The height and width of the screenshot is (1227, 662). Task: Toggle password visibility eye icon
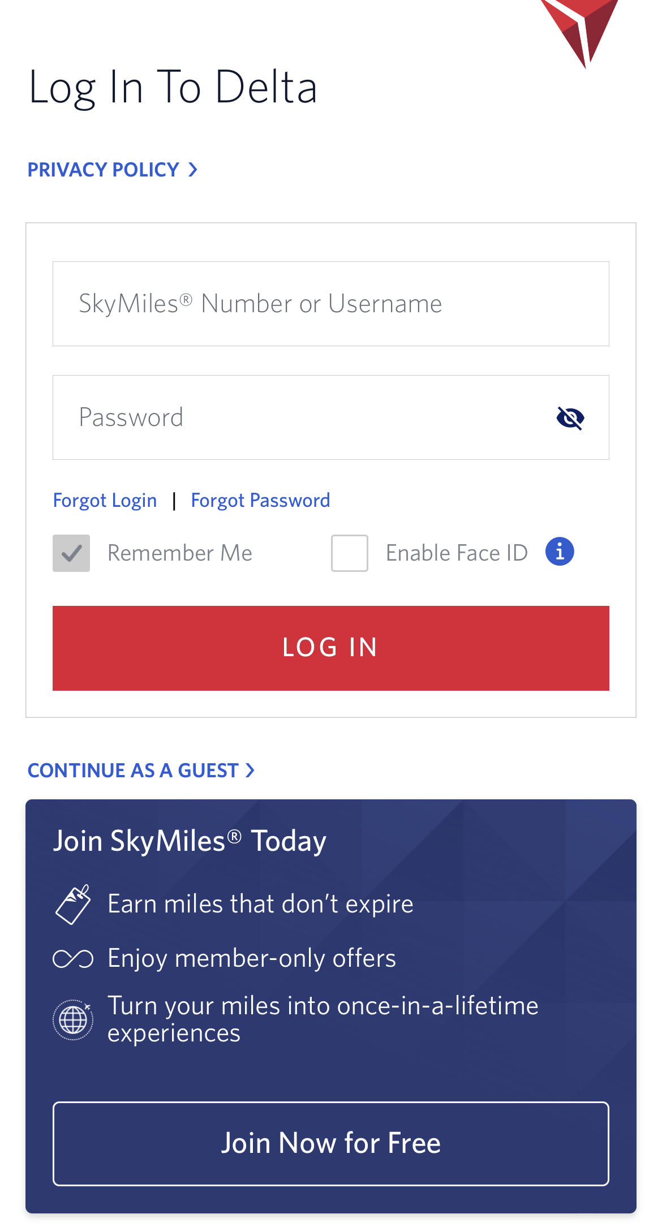pyautogui.click(x=570, y=418)
